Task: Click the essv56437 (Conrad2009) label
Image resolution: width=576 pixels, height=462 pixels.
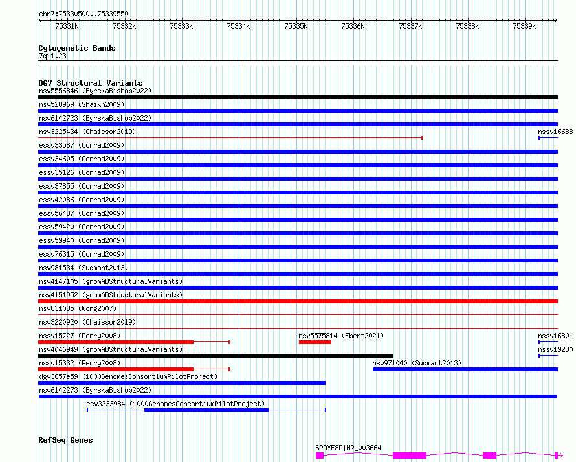Action: [82, 213]
